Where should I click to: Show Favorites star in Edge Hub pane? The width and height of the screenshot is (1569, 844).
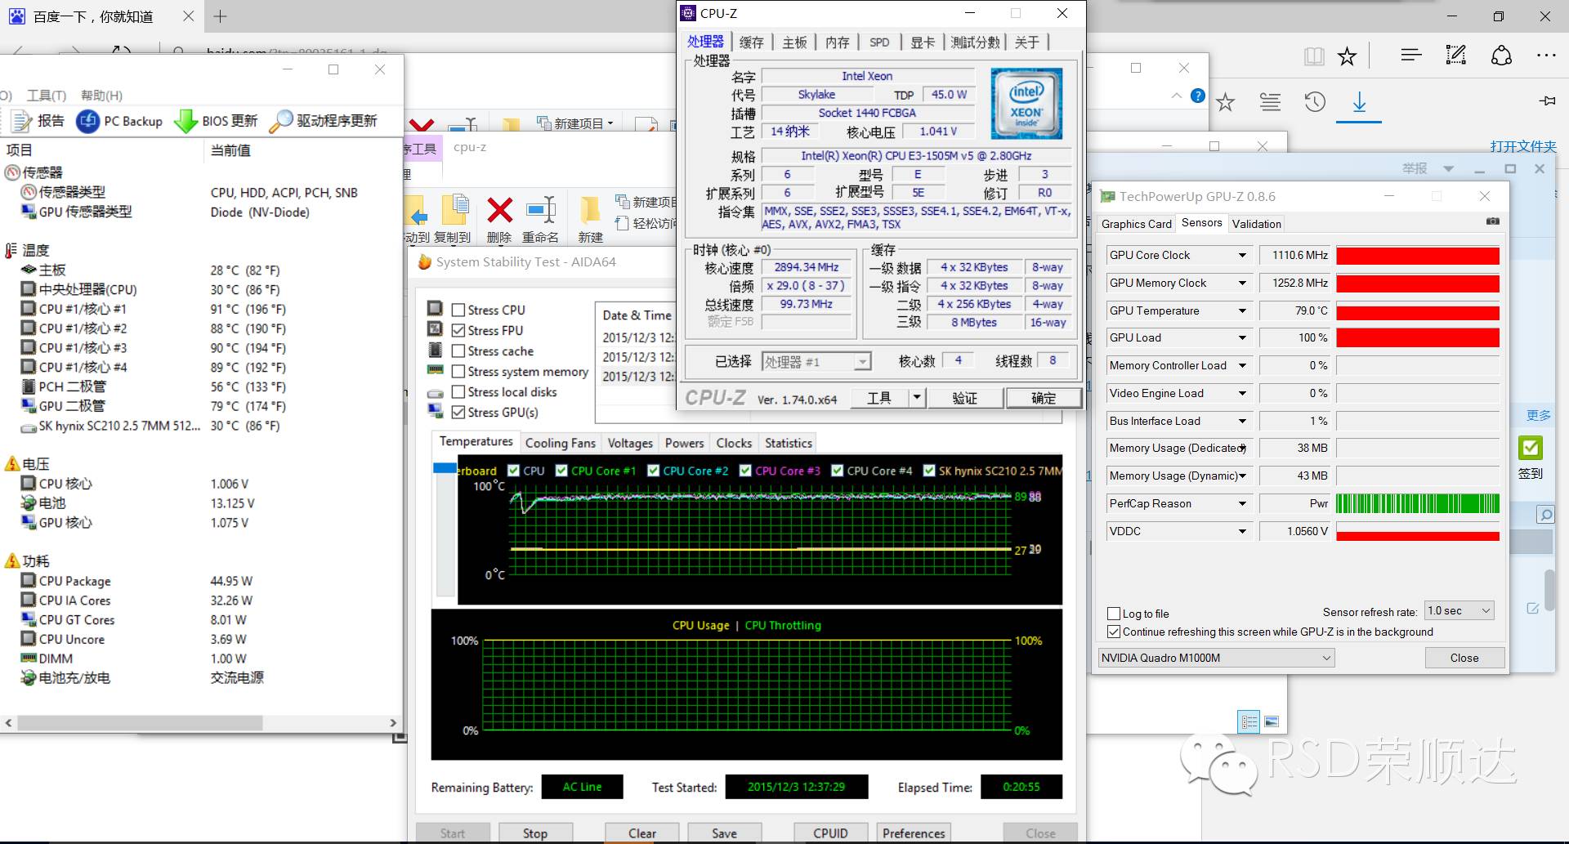(x=1225, y=102)
